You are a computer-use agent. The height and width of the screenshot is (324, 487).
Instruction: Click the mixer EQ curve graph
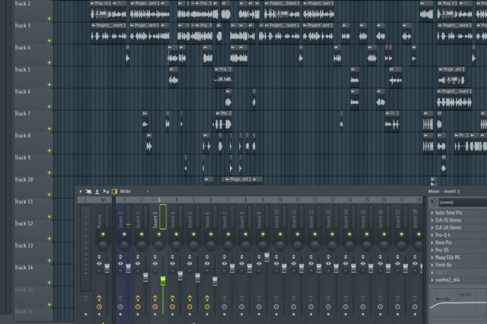[458, 303]
